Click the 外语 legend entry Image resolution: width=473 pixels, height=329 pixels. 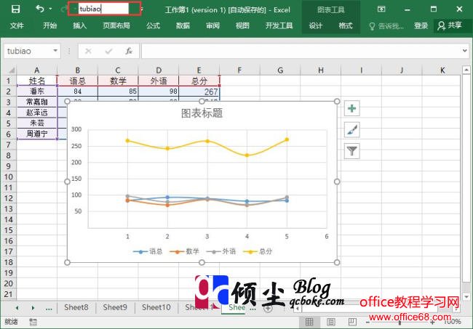tap(221, 251)
